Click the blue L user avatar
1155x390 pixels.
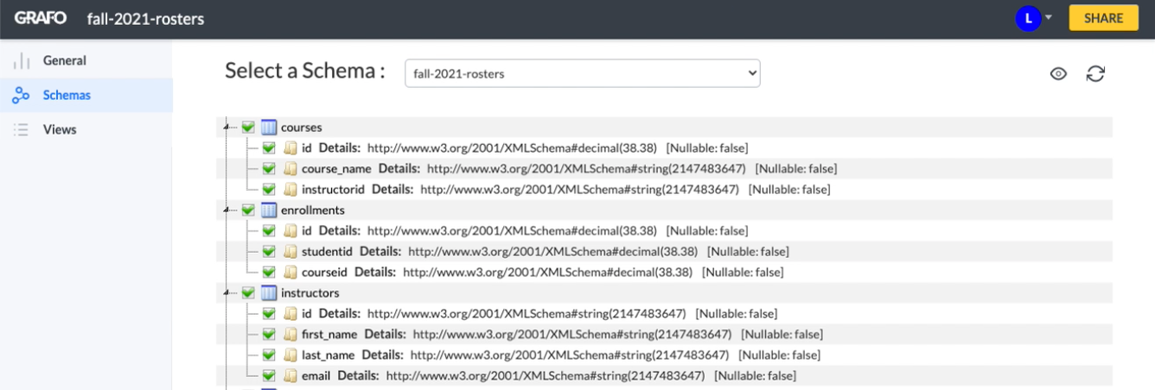pyautogui.click(x=1028, y=18)
